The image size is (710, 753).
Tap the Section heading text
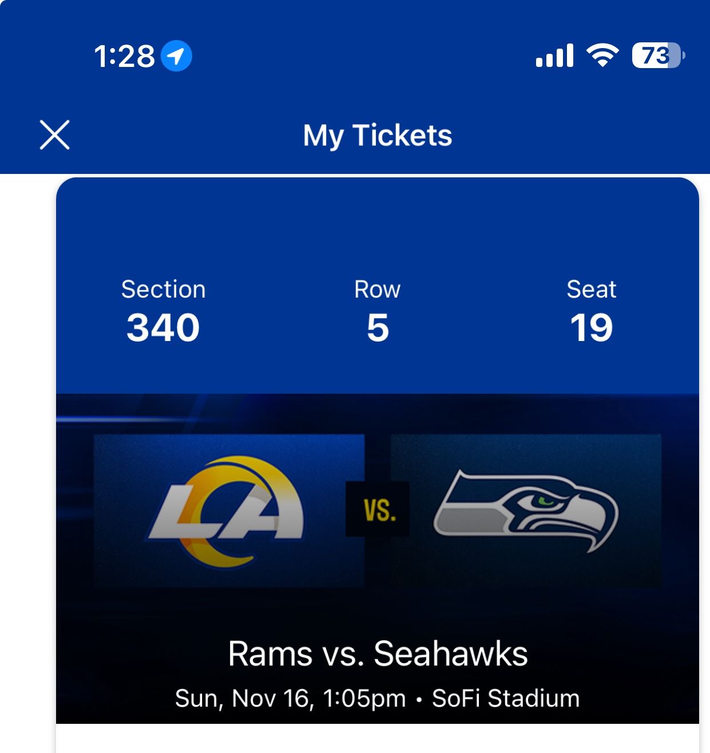163,290
